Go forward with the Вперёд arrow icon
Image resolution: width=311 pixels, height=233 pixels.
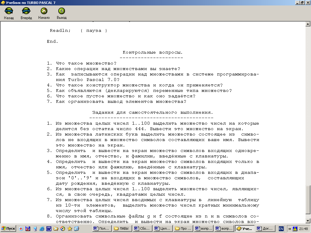coord(26,11)
